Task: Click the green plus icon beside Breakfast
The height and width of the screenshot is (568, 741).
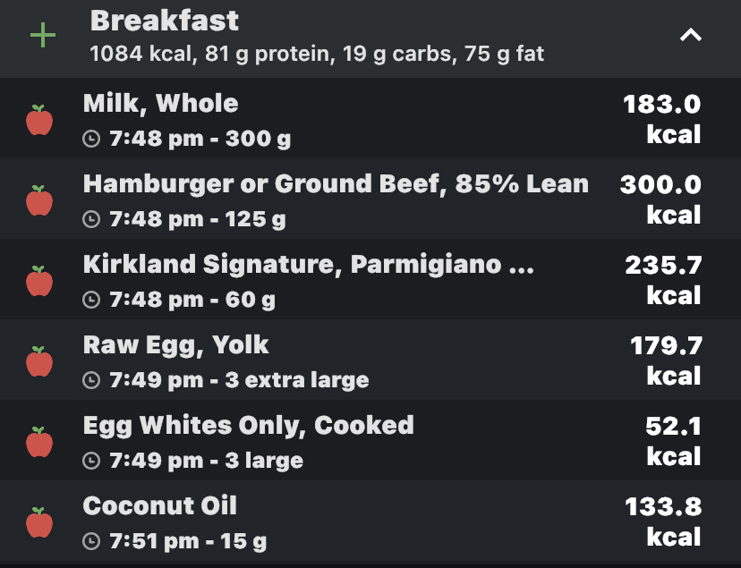Action: click(43, 35)
